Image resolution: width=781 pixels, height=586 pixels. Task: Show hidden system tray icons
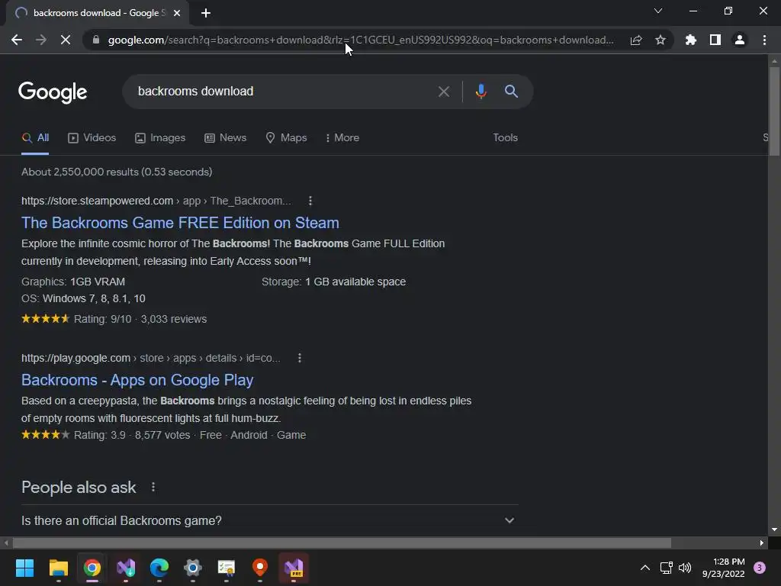[x=645, y=568]
